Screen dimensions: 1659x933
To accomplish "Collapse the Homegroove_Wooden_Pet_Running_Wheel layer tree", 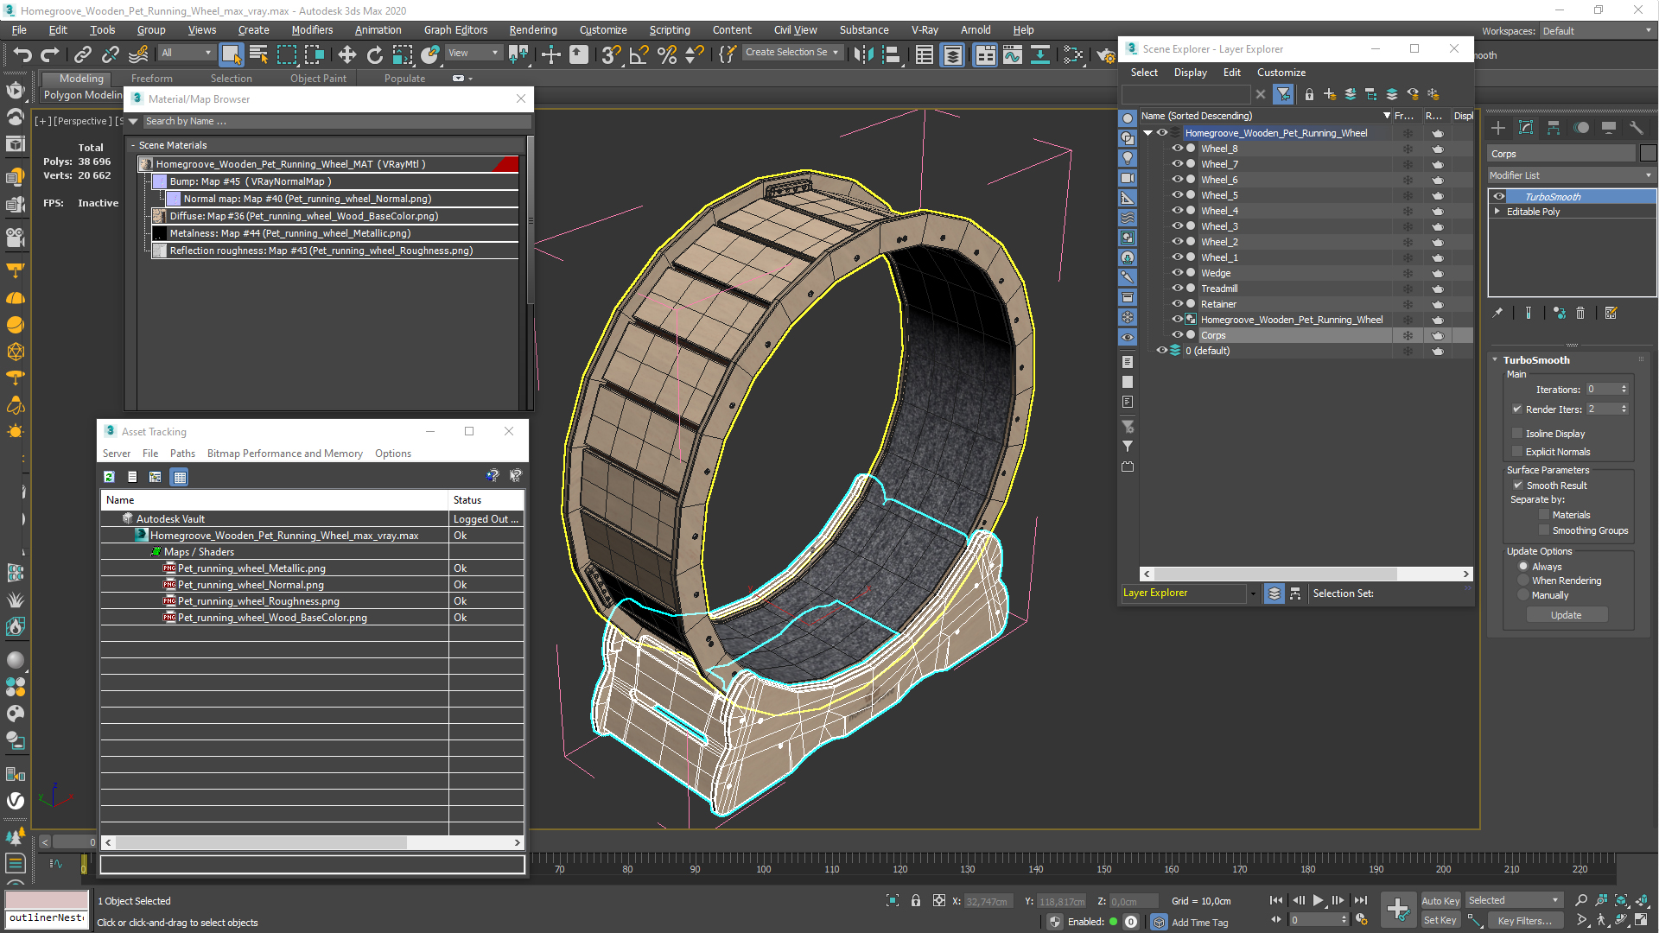I will tap(1147, 133).
